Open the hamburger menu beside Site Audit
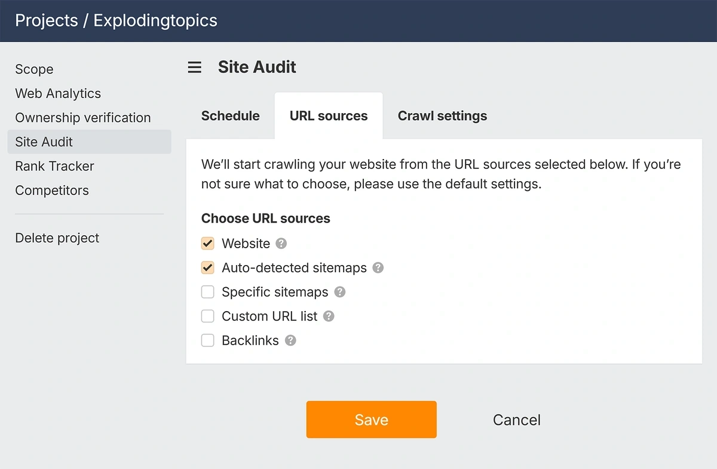The image size is (717, 469). tap(195, 67)
